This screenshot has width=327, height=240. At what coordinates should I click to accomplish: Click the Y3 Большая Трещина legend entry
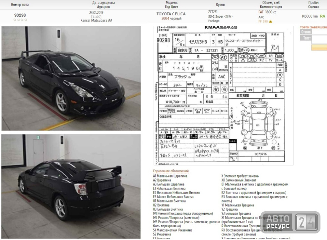pyautogui.click(x=236, y=214)
